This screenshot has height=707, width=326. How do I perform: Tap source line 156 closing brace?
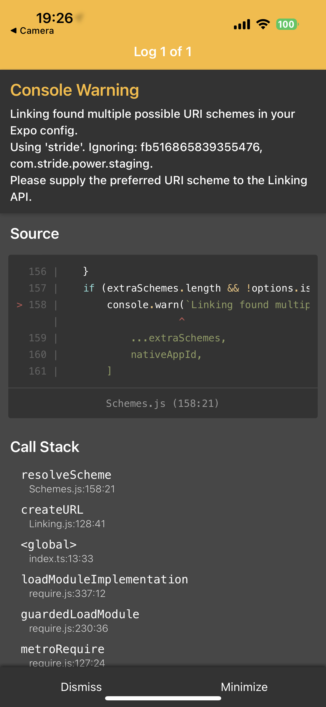pyautogui.click(x=86, y=271)
